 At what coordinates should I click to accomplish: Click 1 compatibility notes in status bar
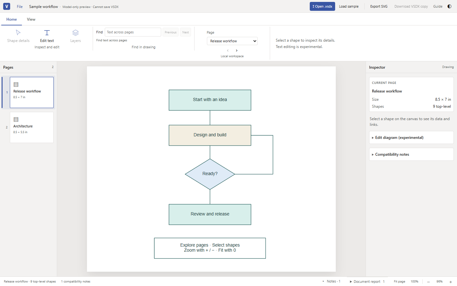point(76,282)
